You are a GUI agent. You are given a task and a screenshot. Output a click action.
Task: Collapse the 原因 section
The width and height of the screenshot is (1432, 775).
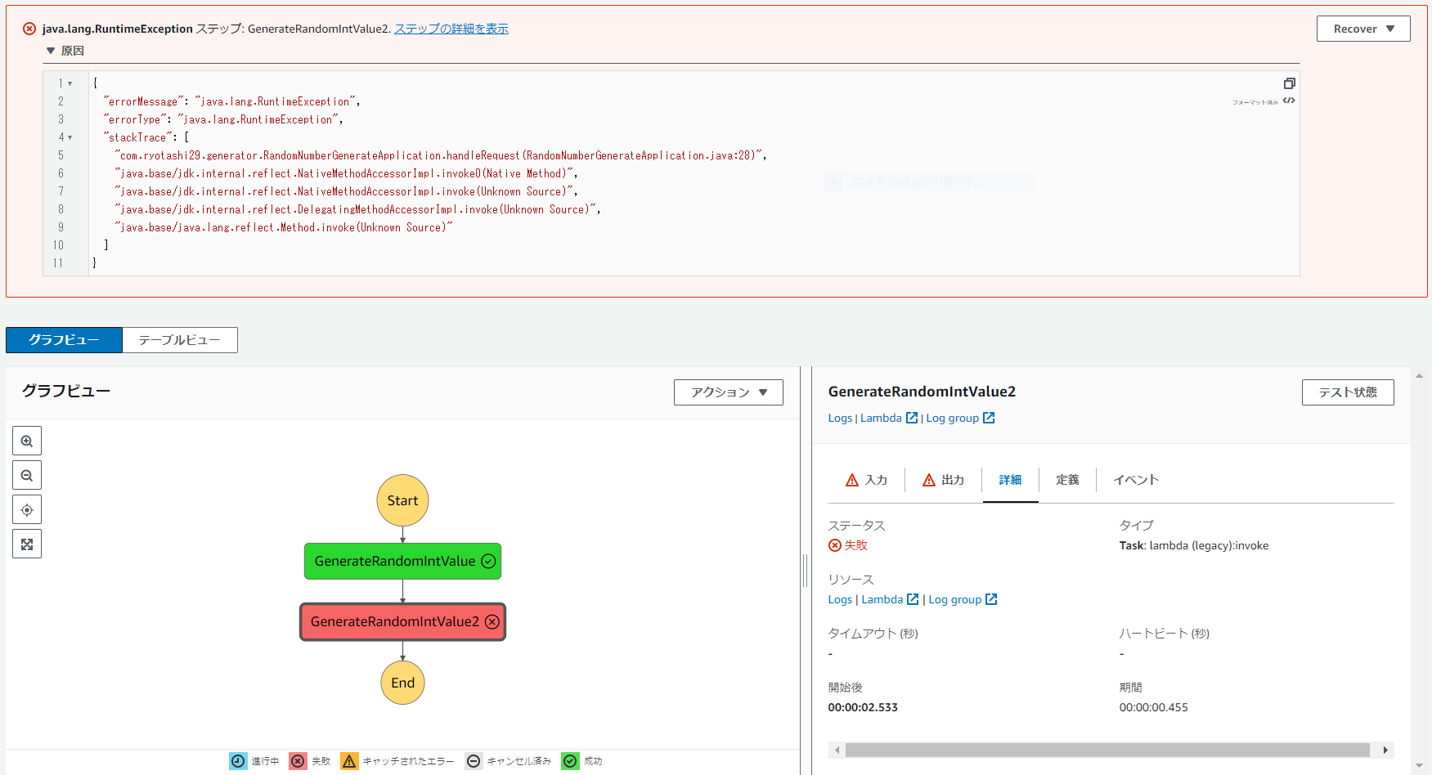point(51,51)
